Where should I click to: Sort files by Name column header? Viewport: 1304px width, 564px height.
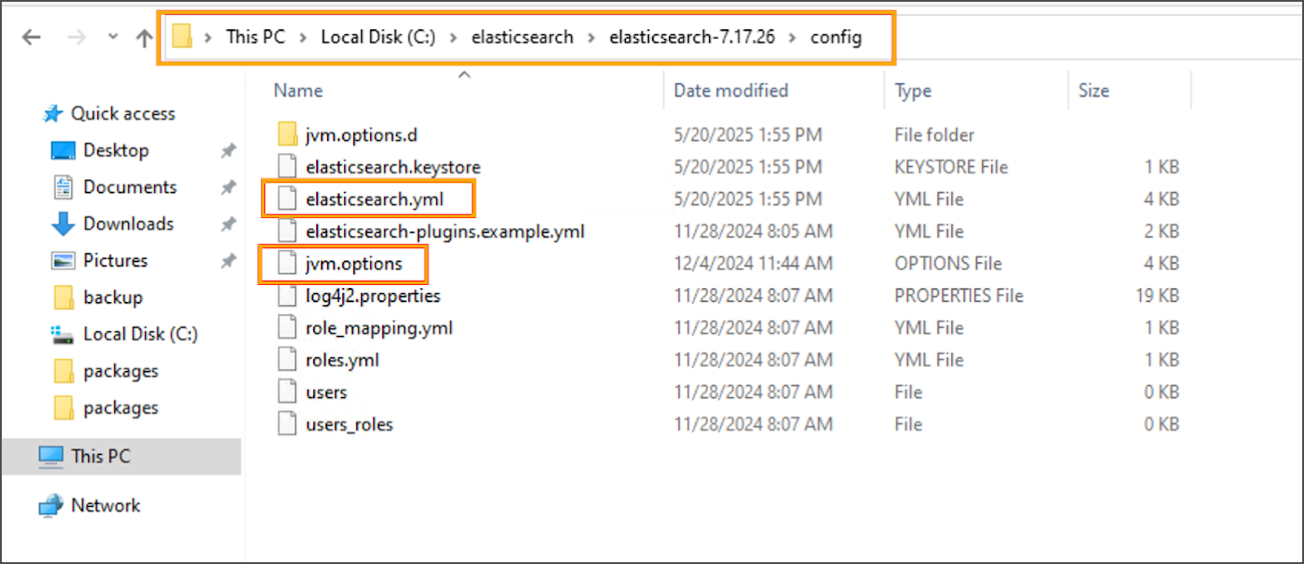(x=298, y=90)
